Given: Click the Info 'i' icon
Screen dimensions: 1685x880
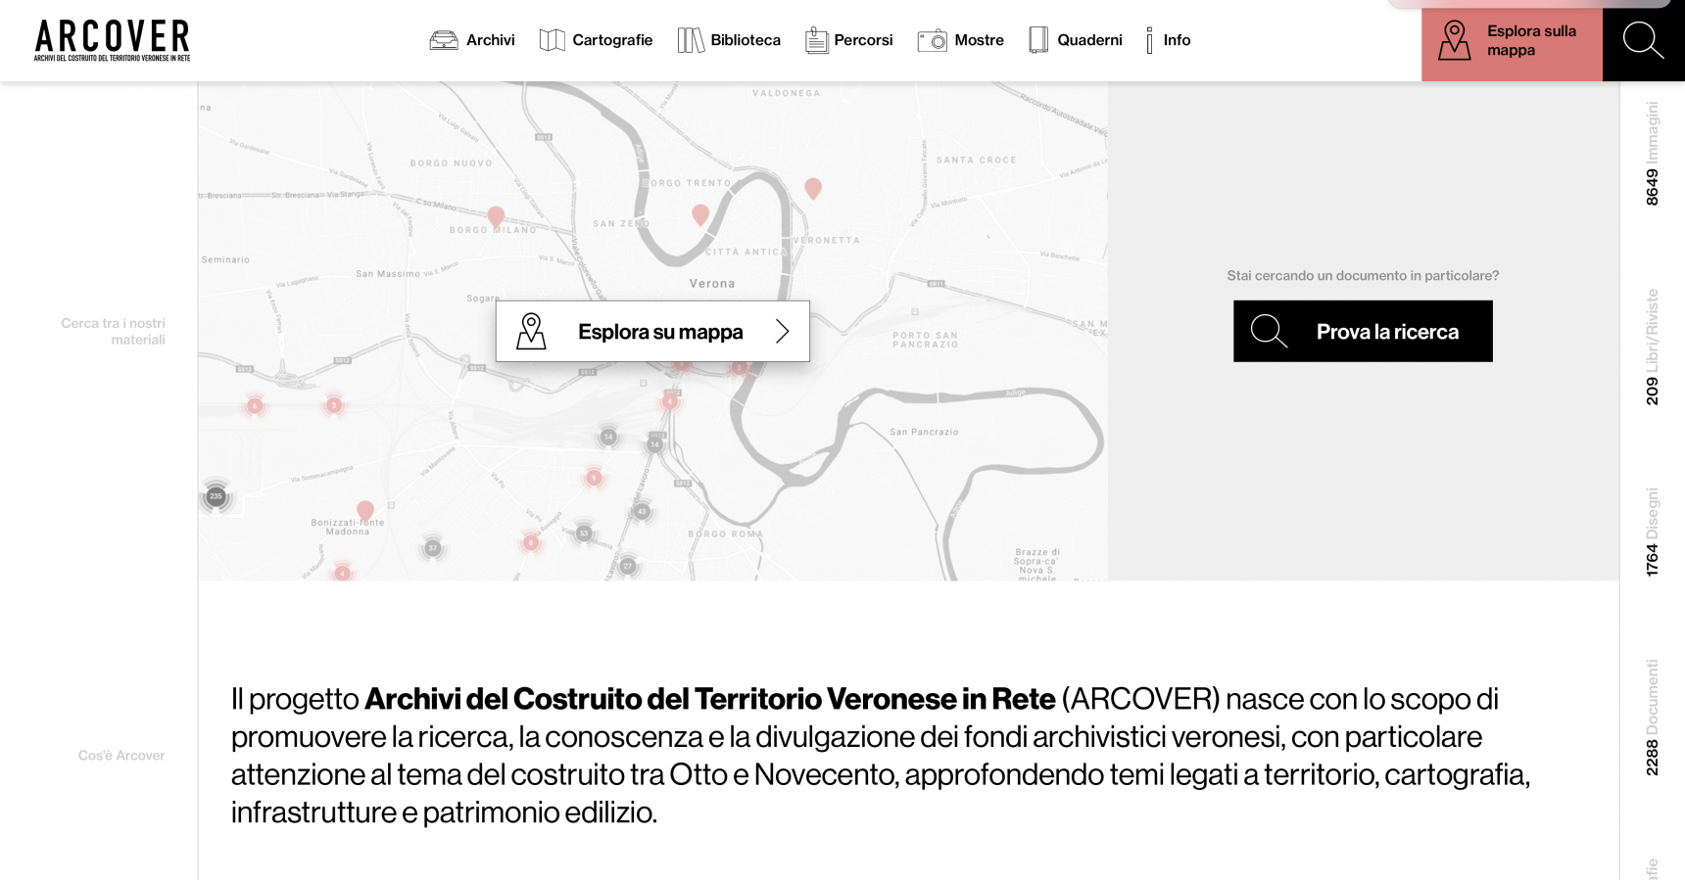Looking at the screenshot, I should point(1149,40).
